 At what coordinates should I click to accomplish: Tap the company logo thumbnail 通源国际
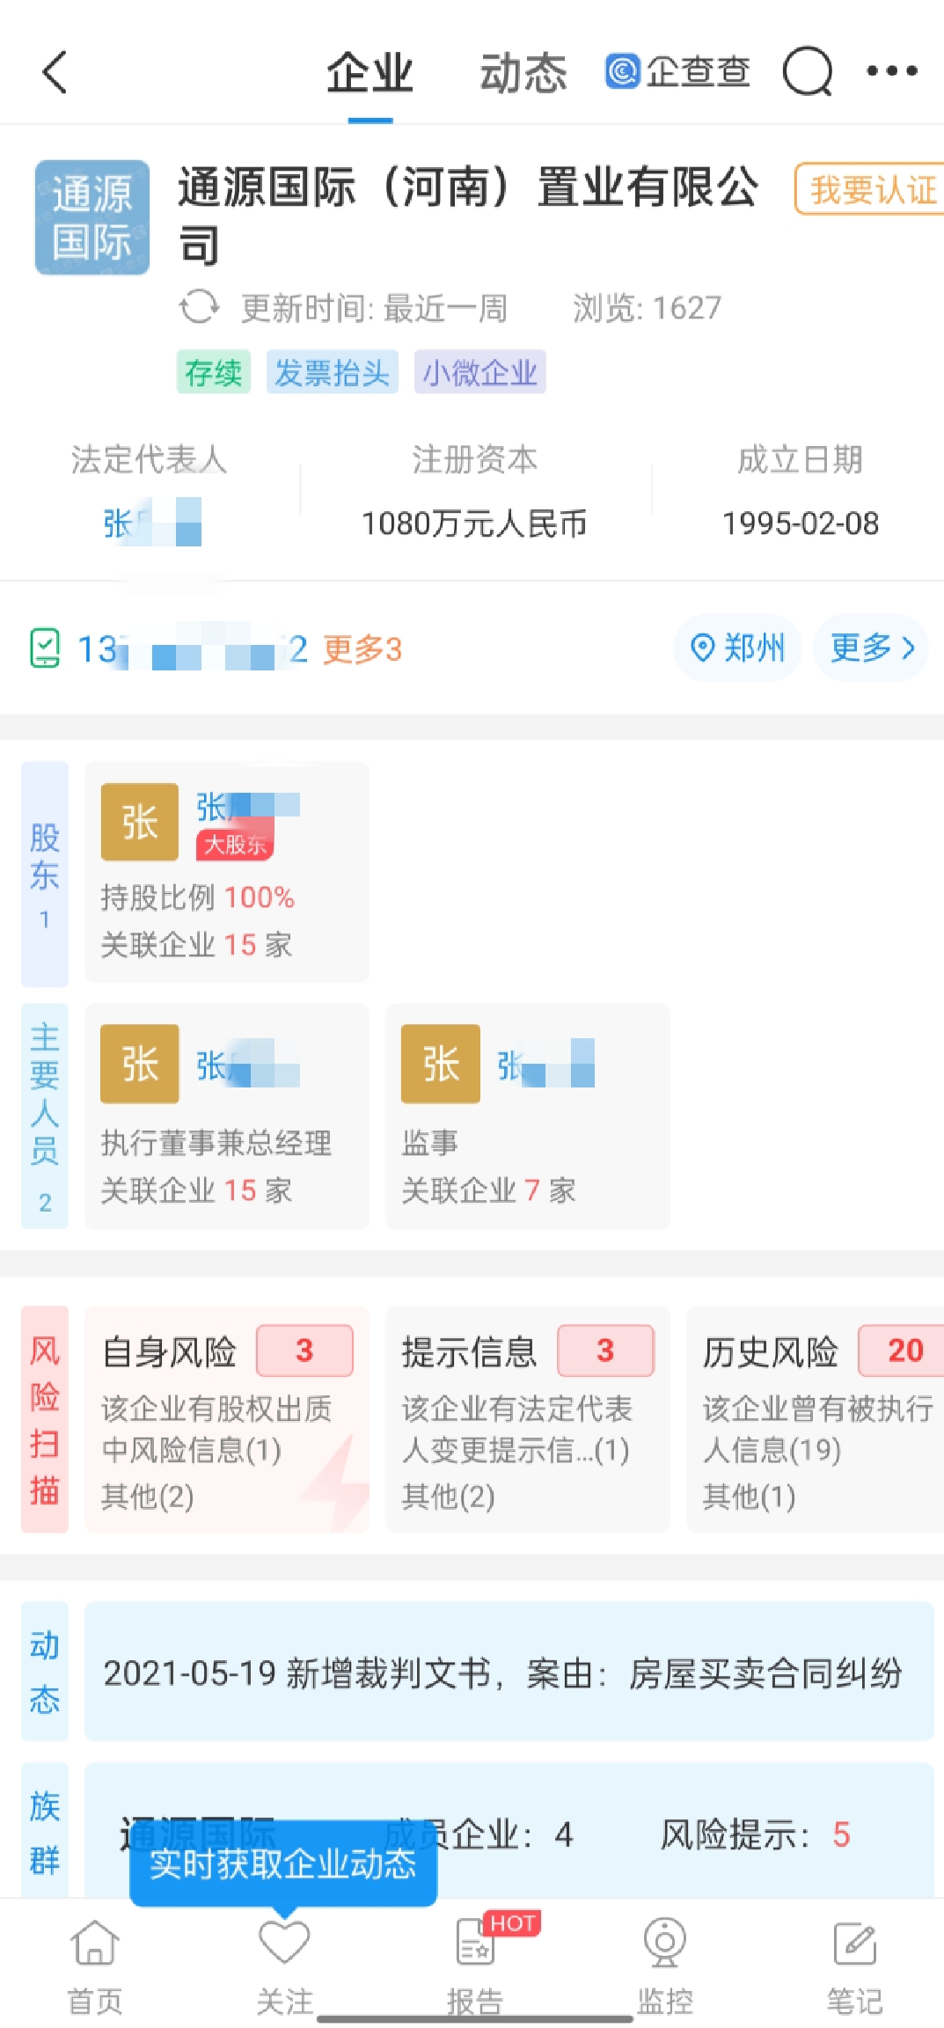[92, 217]
